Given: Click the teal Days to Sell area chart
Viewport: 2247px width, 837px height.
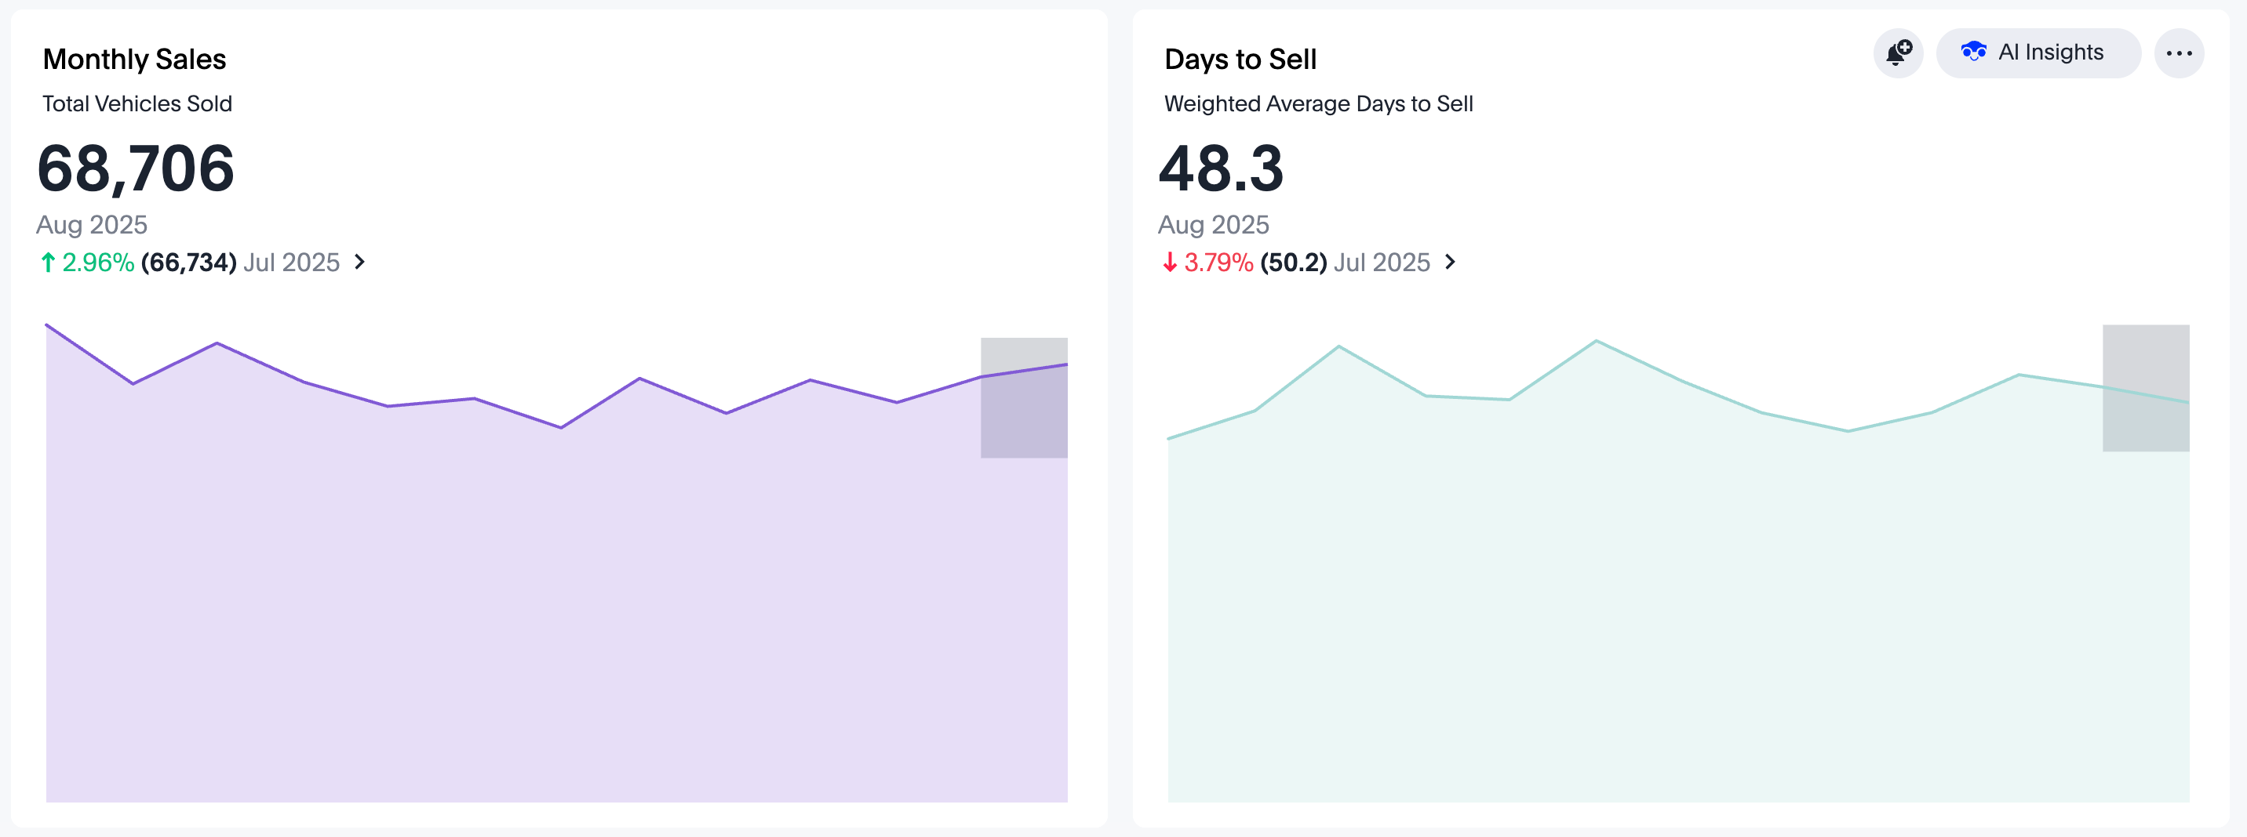Looking at the screenshot, I should [x=1657, y=610].
